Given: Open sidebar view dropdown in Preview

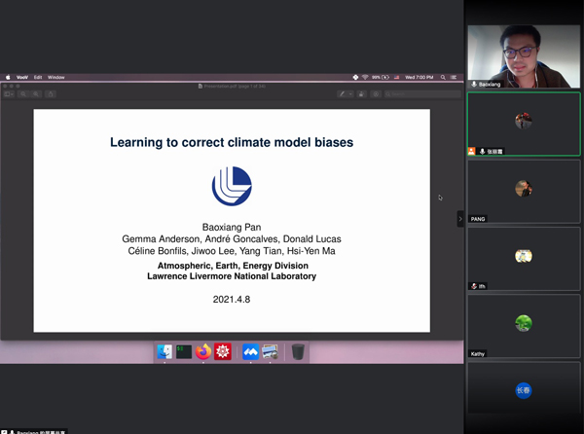Looking at the screenshot, I should tap(9, 94).
